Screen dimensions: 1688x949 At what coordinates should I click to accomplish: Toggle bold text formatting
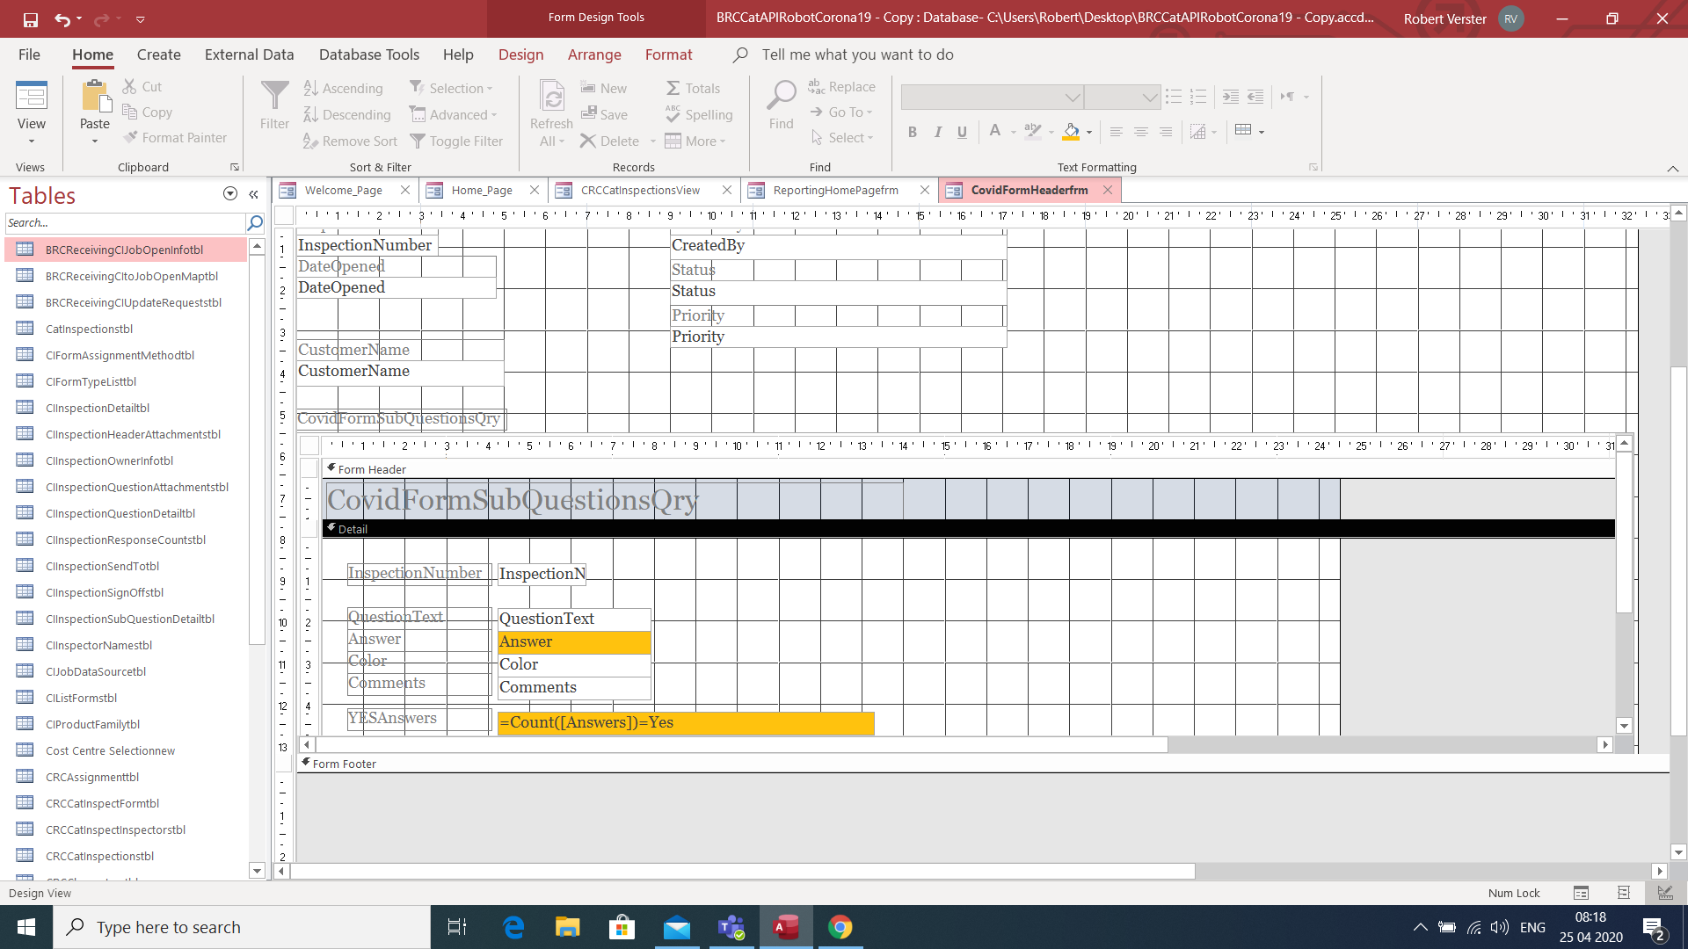point(913,132)
